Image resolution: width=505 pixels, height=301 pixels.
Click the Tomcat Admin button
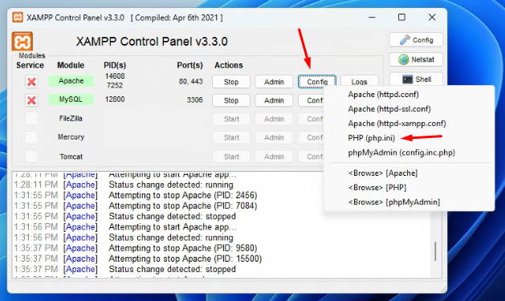coord(274,157)
